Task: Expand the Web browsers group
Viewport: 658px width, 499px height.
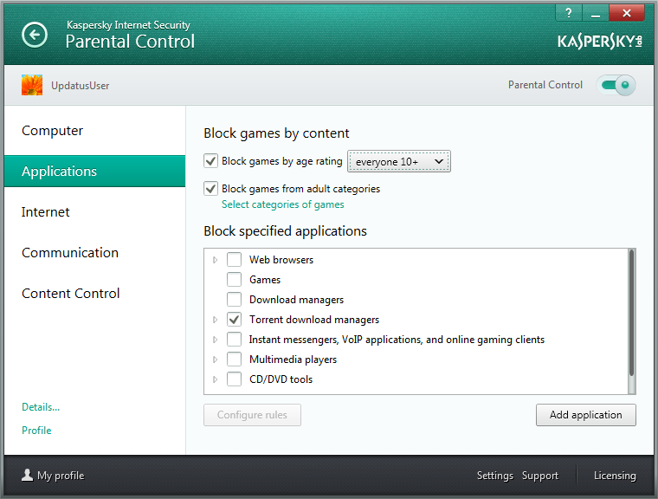Action: (x=216, y=260)
